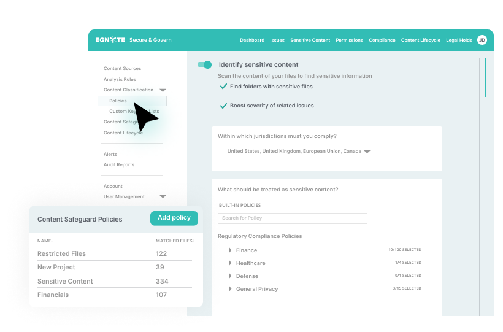
Task: Uncheck Boost severity of related issues
Action: [x=224, y=106]
